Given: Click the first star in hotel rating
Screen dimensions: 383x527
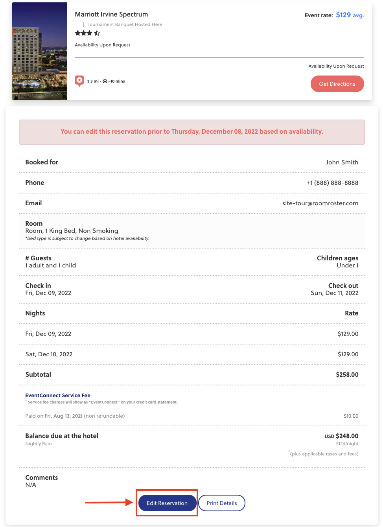Looking at the screenshot, I should [x=78, y=33].
